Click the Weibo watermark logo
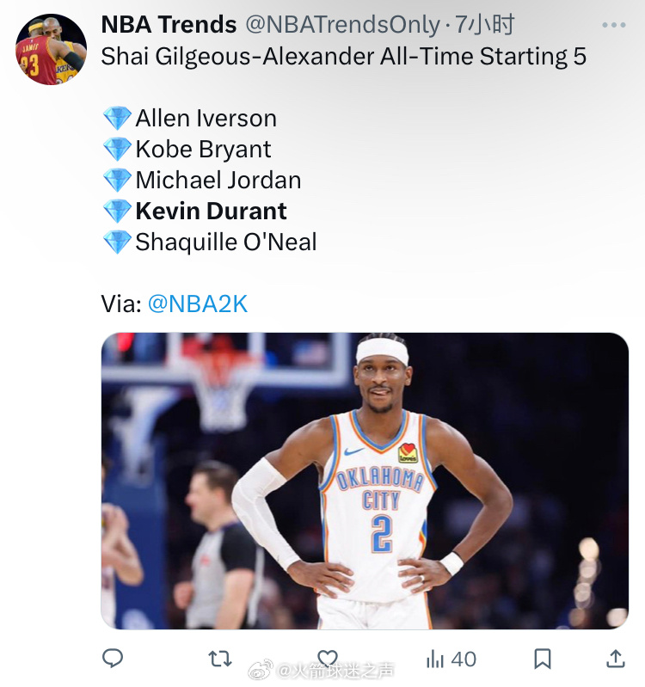Image resolution: width=645 pixels, height=687 pixels. coord(261,670)
